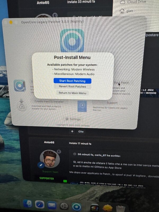The height and width of the screenshot is (212, 159).
Task: Select Post-Install Root Patch in main window
Action: pyautogui.click(x=121, y=83)
